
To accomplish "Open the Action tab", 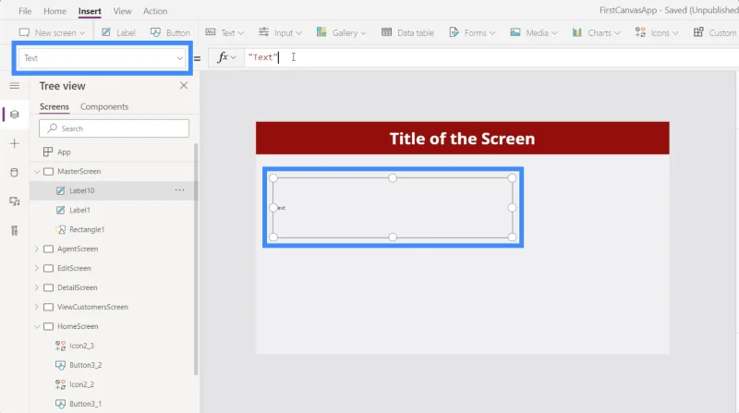I will point(155,11).
